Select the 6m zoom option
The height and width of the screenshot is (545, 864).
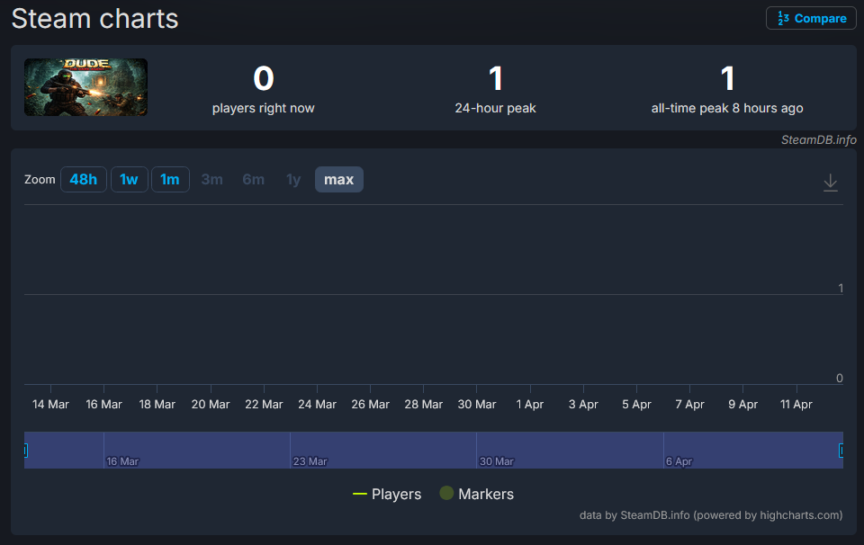pos(254,180)
